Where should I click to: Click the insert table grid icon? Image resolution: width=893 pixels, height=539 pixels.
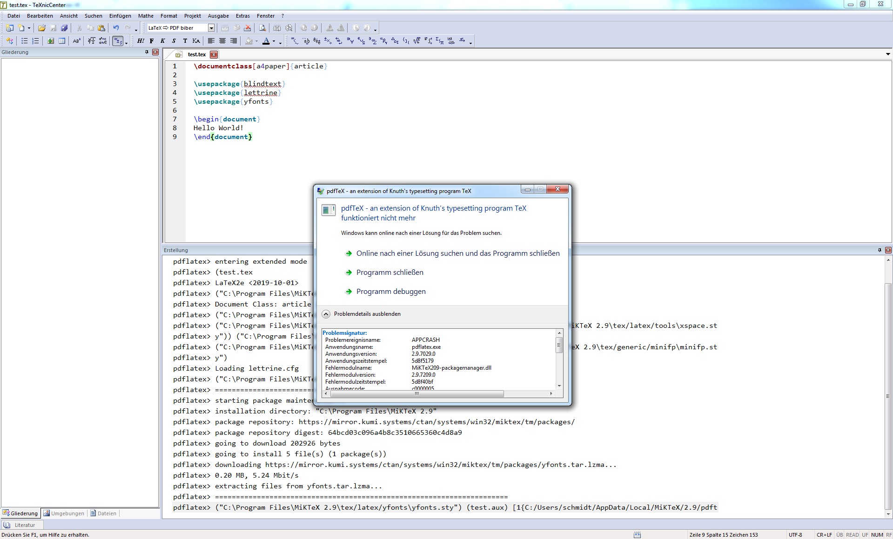coord(62,41)
